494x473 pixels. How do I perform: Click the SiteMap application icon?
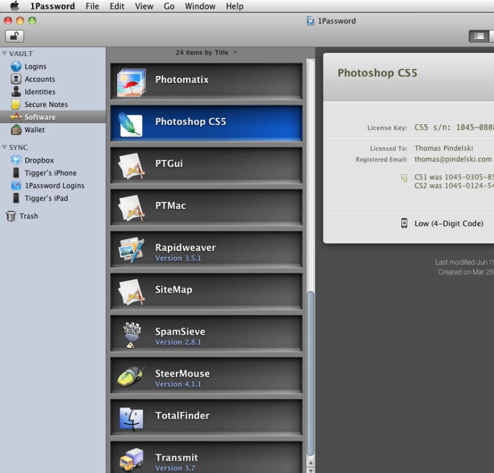point(132,292)
